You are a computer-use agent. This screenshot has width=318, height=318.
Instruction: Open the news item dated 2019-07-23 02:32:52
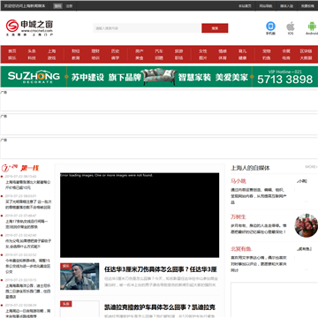click(28, 266)
